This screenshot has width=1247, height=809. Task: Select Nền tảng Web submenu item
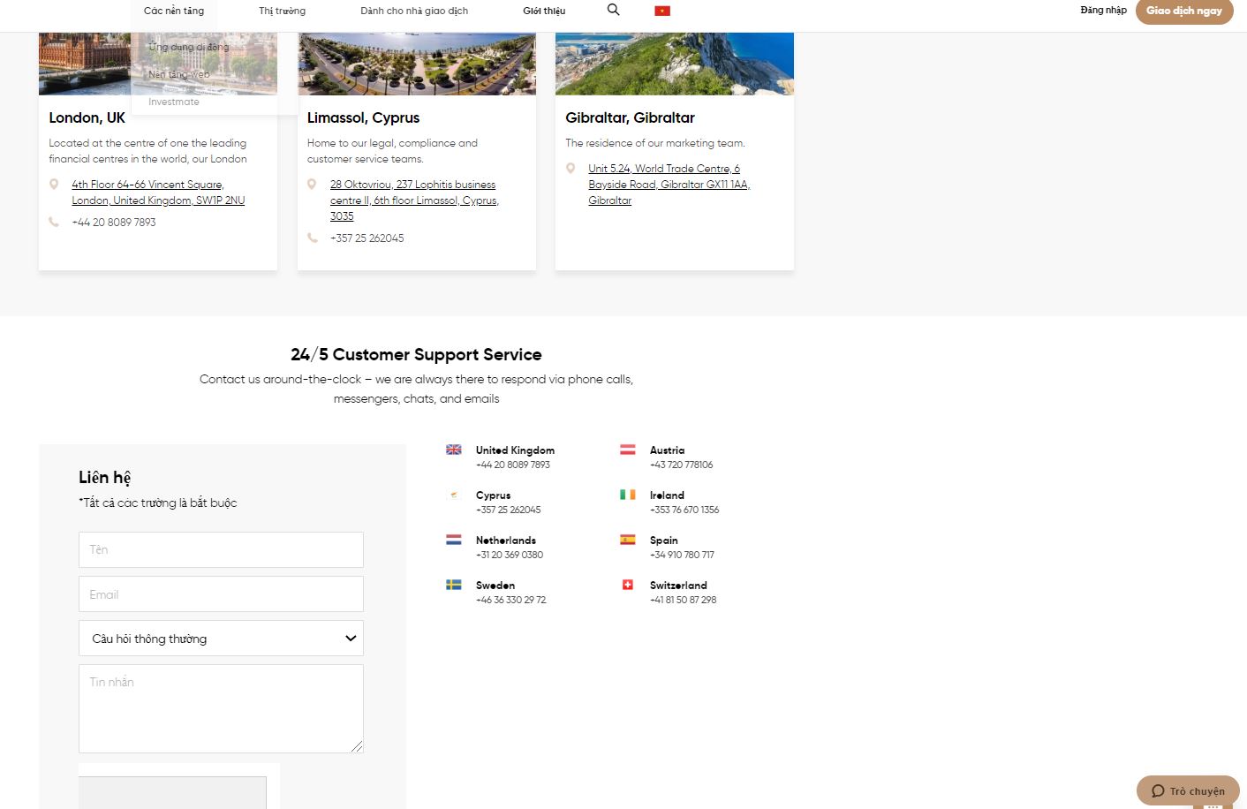(x=179, y=74)
